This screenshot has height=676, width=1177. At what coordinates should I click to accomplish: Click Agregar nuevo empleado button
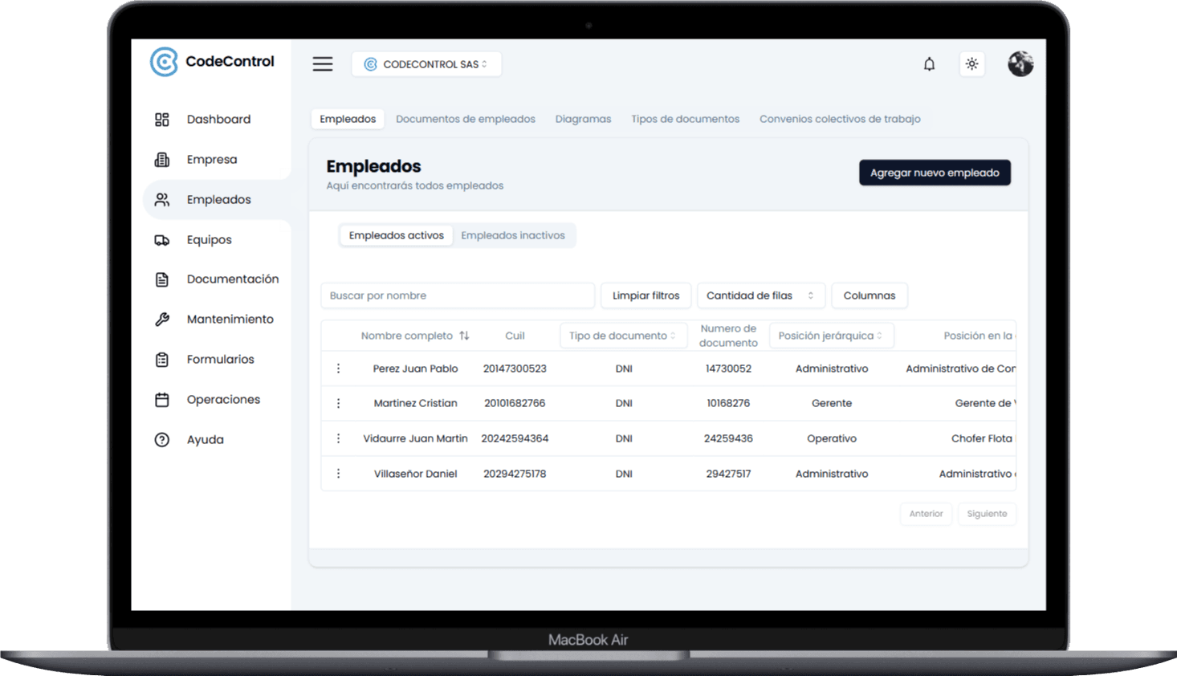(934, 173)
